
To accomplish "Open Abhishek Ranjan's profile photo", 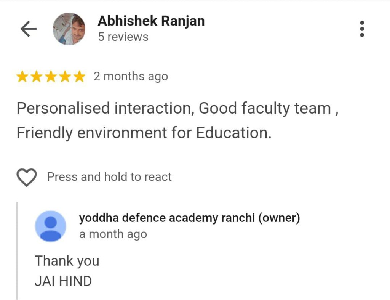I will click(69, 29).
